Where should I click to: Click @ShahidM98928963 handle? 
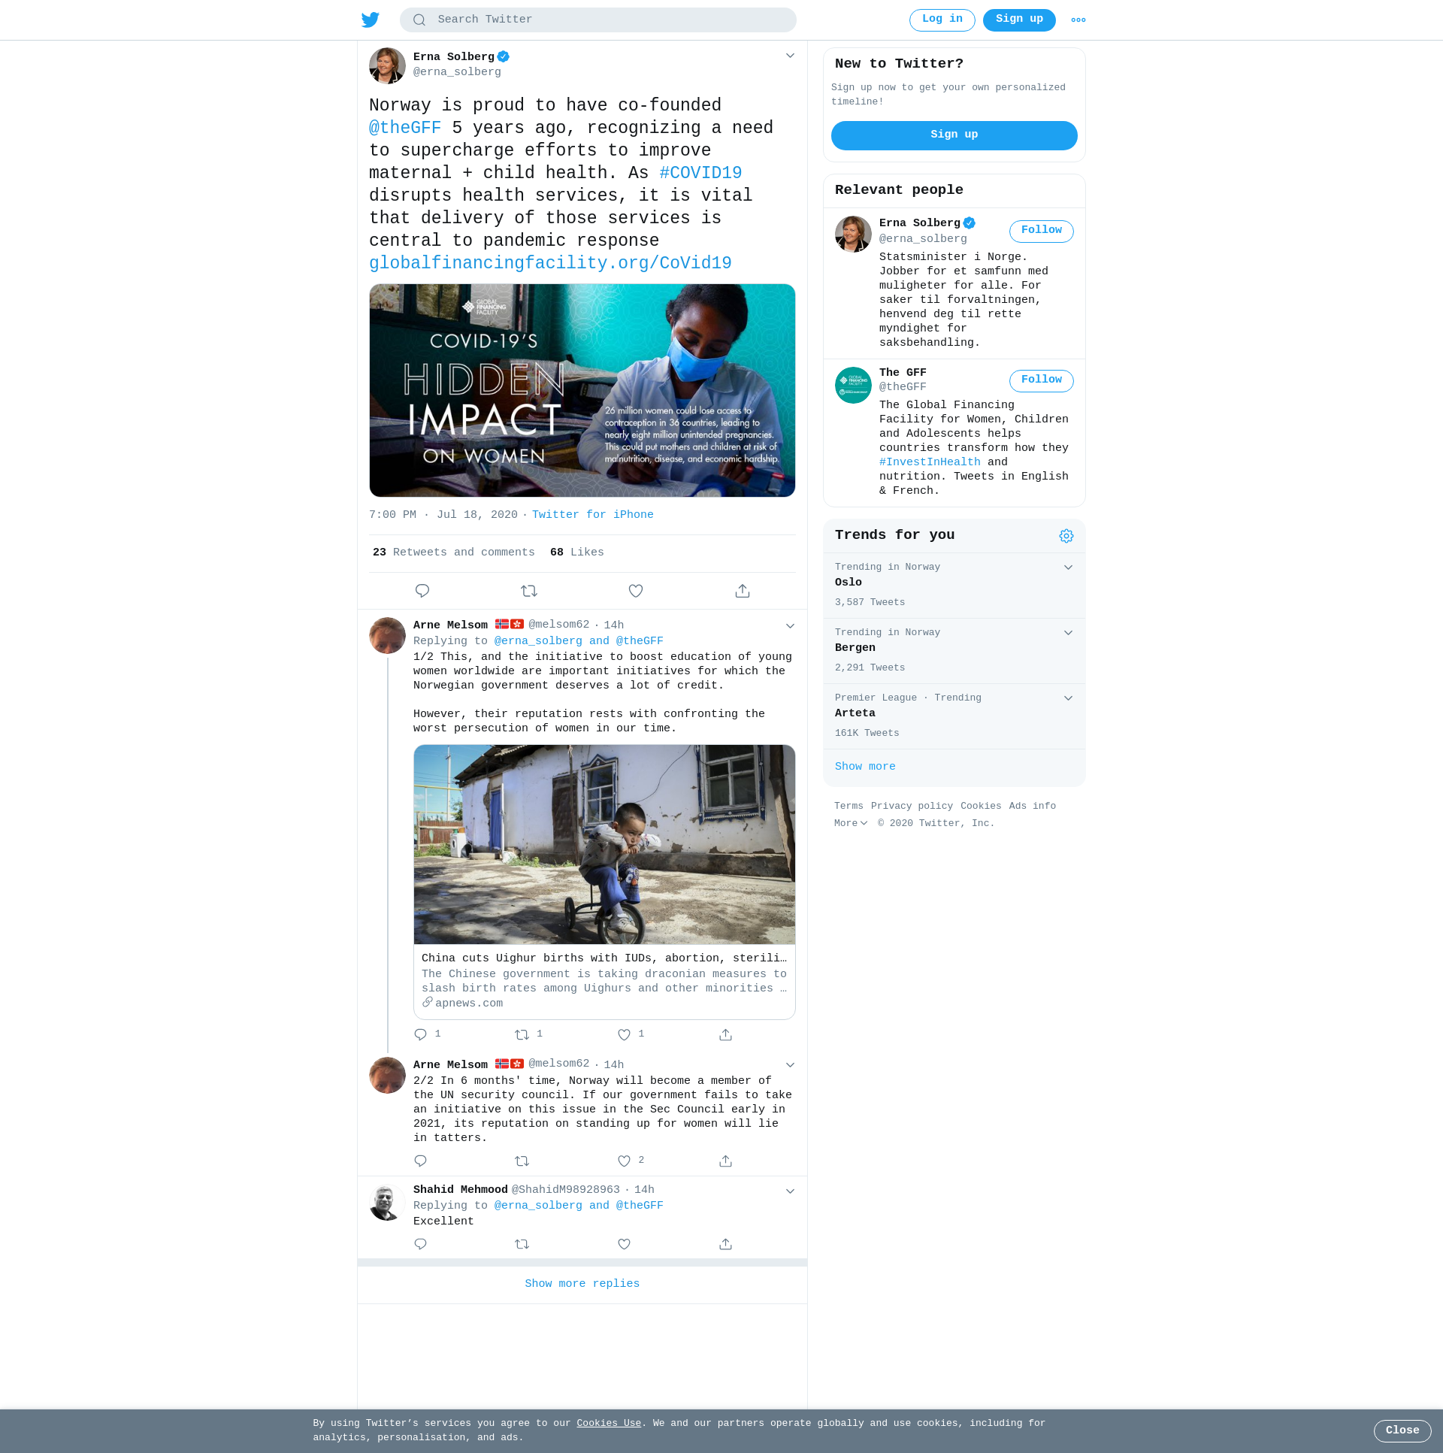click(x=565, y=1190)
